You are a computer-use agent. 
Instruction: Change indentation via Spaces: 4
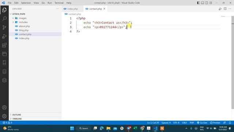coord(166,122)
